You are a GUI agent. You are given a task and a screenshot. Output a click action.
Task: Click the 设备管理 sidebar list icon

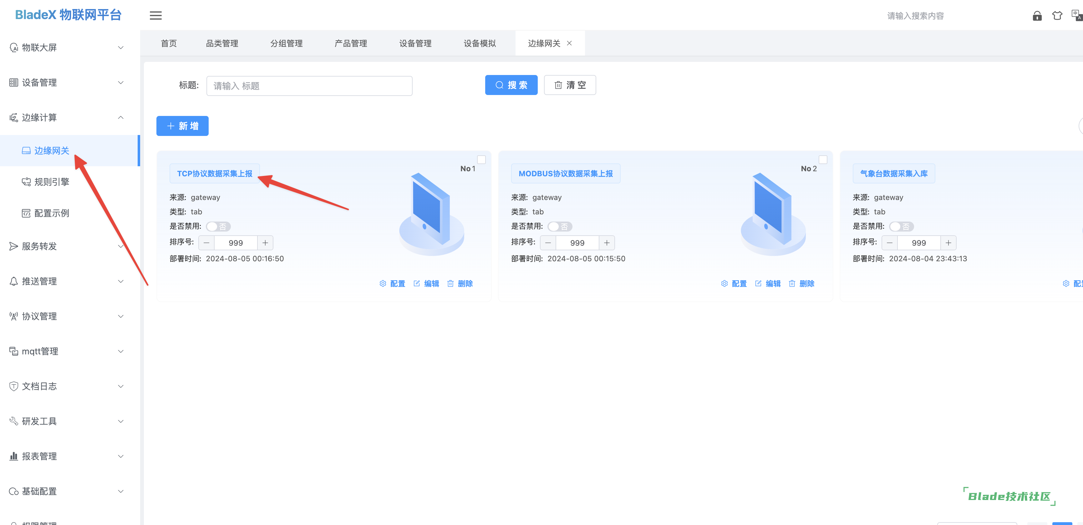pyautogui.click(x=14, y=82)
